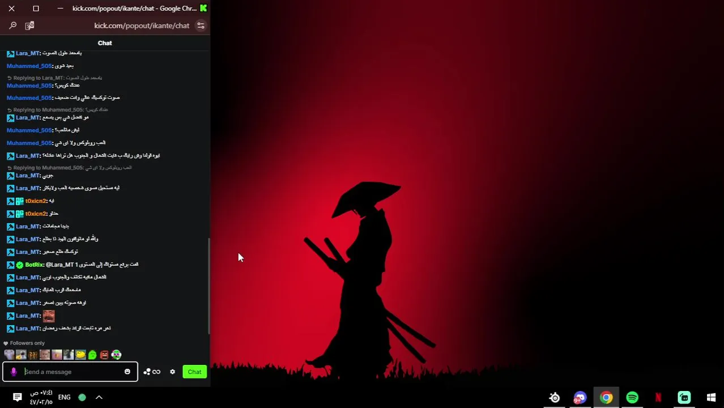Pick the yellow duck emote

[x=80, y=355]
